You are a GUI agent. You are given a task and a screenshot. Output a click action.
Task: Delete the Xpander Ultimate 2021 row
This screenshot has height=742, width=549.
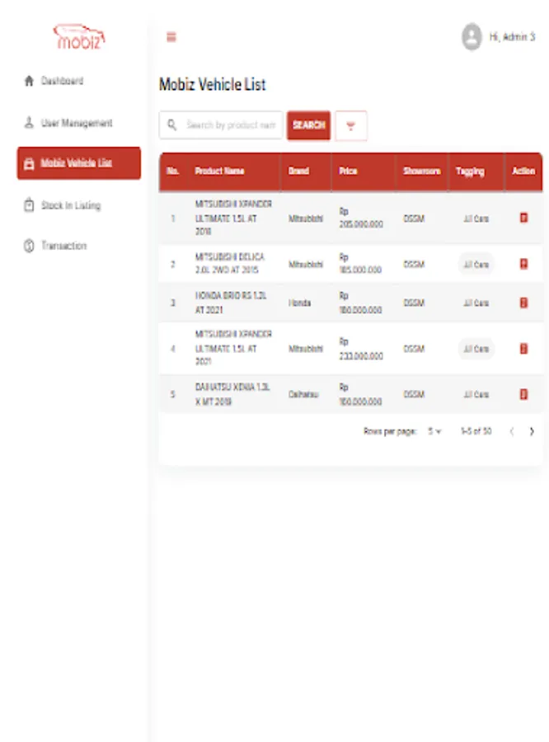(x=523, y=348)
